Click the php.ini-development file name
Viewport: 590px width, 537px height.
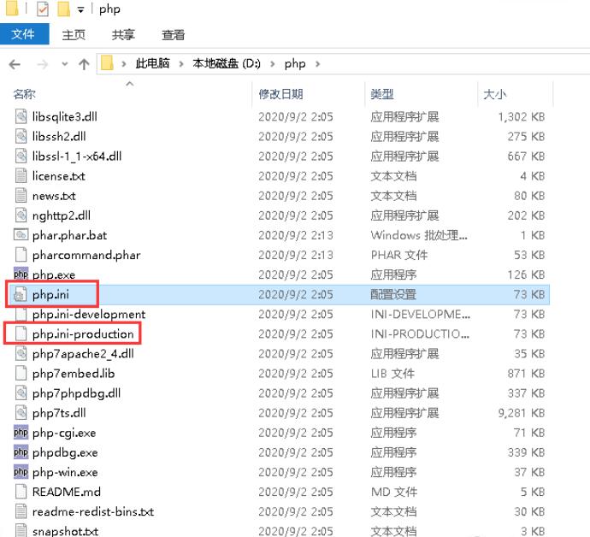[89, 315]
